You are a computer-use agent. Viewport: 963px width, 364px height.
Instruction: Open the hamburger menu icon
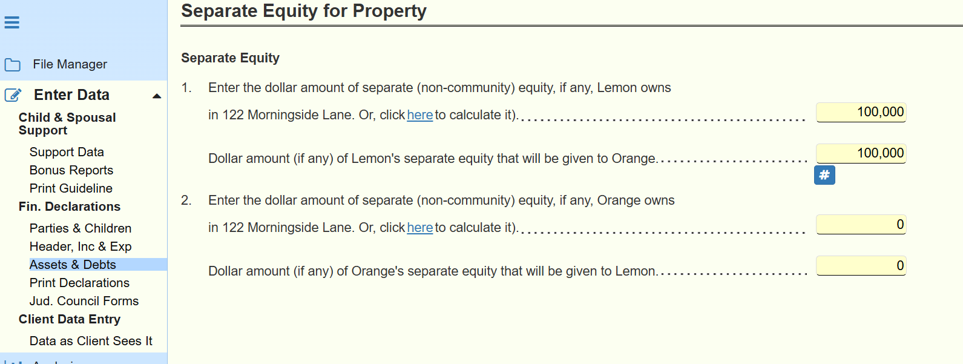tap(12, 23)
